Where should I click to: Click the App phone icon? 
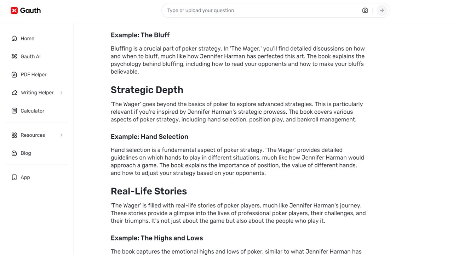pos(14,177)
